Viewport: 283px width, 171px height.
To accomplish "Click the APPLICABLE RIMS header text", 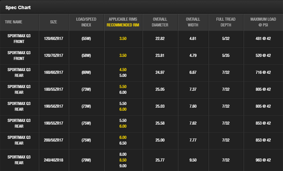I will 123,19.
